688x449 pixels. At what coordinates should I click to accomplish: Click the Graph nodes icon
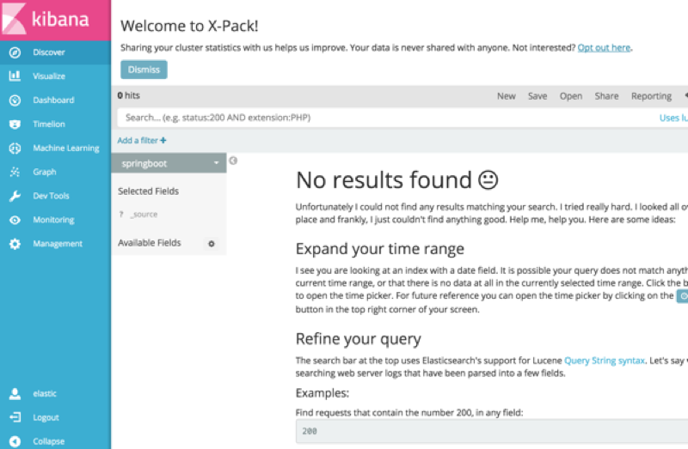point(15,173)
